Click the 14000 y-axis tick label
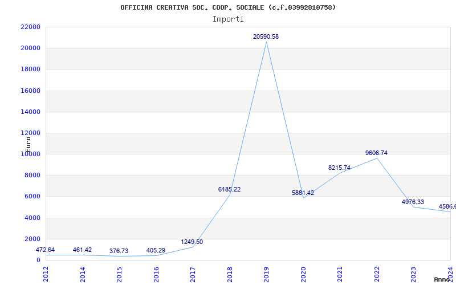Viewport: 456px width, 285px height. pos(30,112)
